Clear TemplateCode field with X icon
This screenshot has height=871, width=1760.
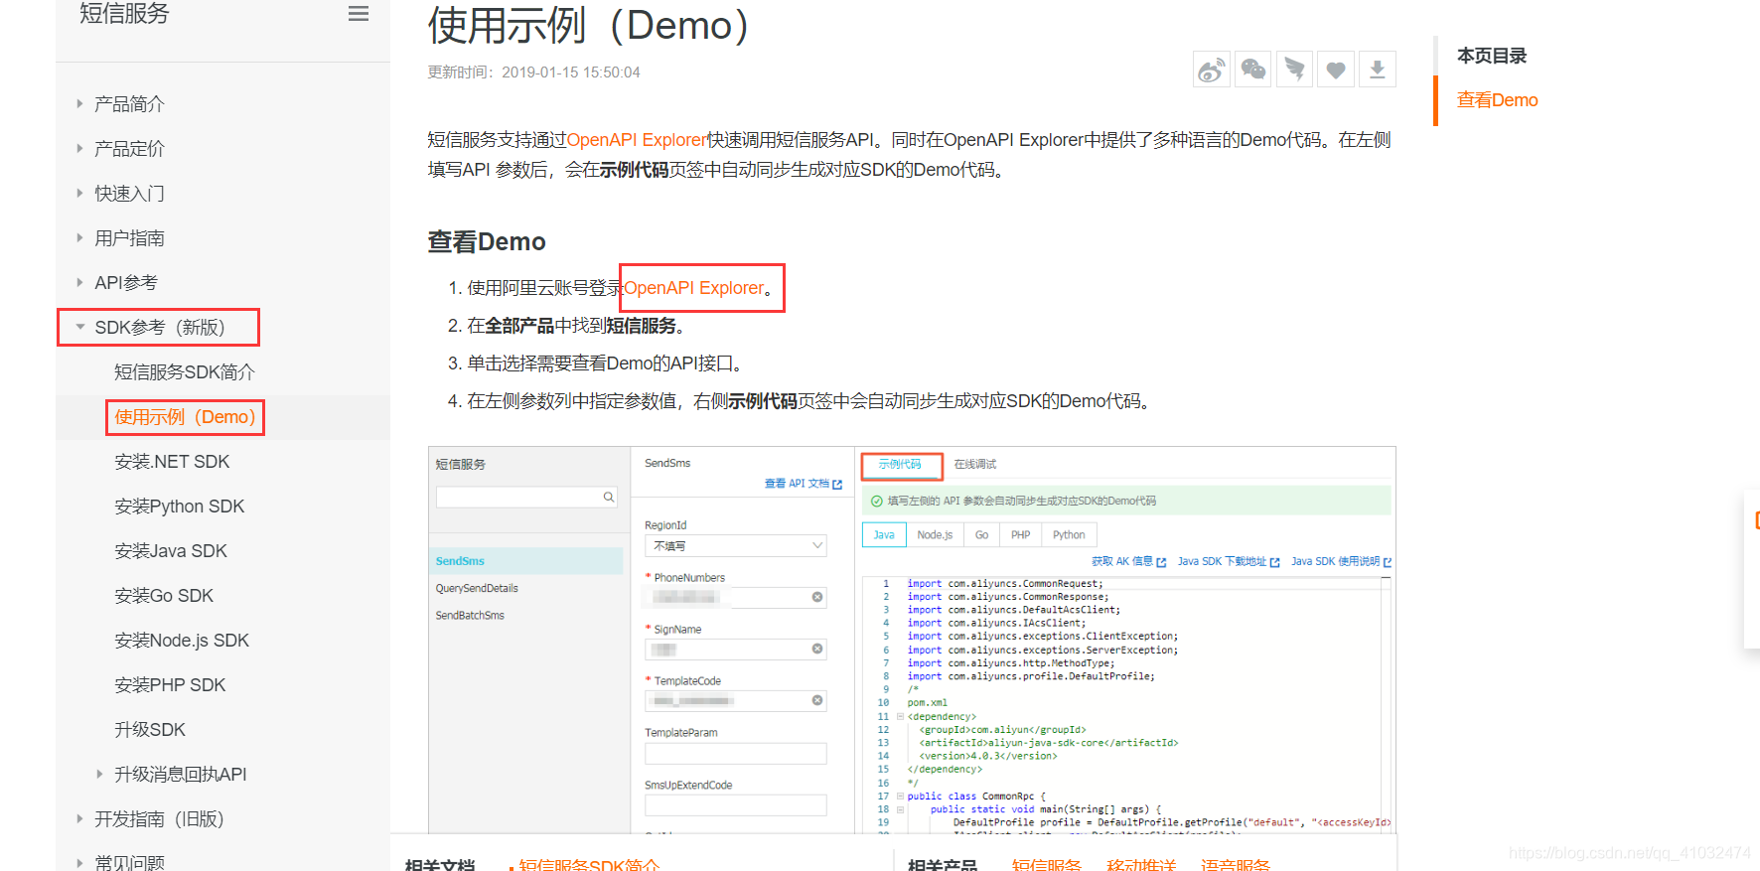click(x=817, y=700)
